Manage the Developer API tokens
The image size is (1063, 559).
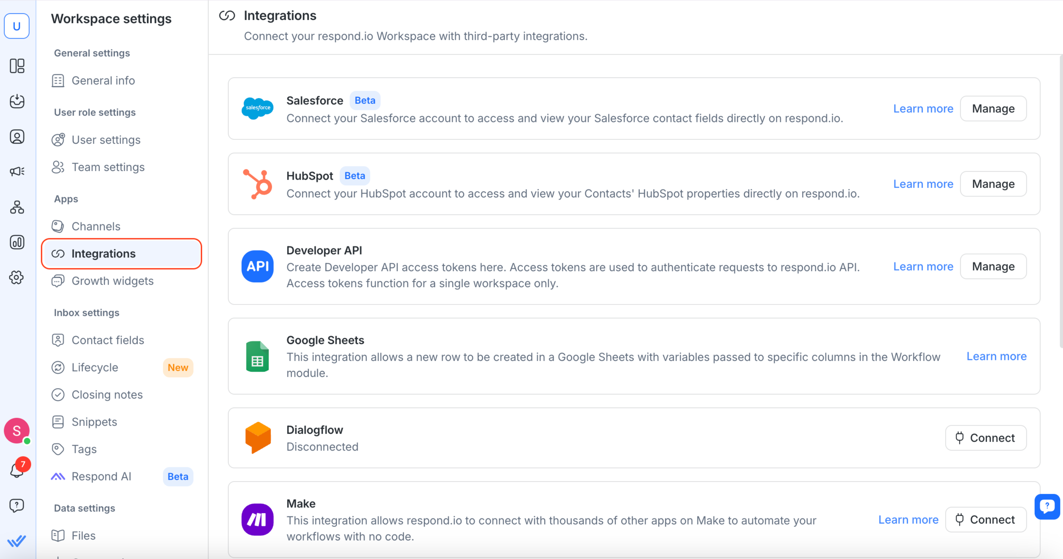(x=993, y=266)
